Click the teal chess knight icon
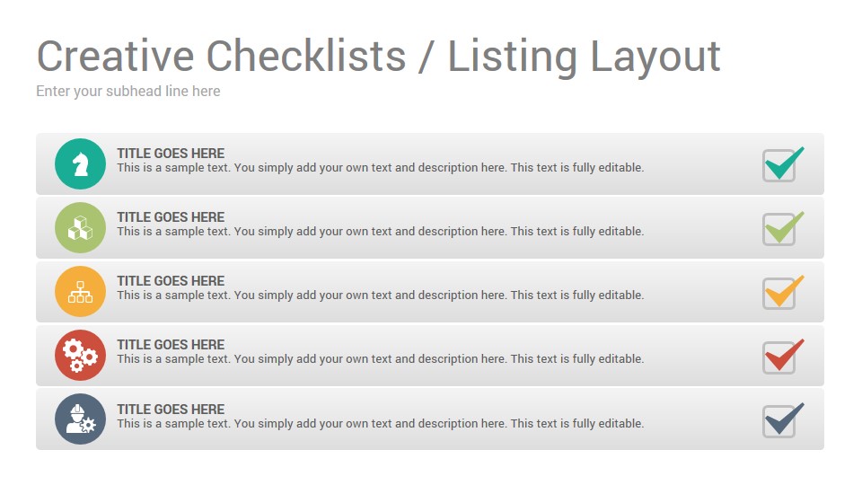This screenshot has width=862, height=485. point(80,163)
